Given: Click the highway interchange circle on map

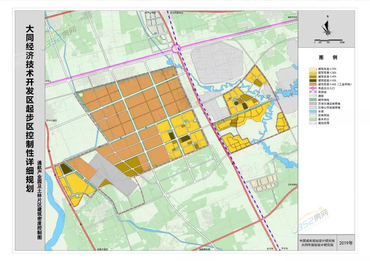Looking at the screenshot, I should [x=177, y=49].
